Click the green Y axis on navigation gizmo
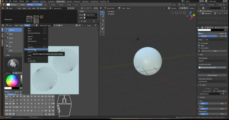 [x=194, y=15]
